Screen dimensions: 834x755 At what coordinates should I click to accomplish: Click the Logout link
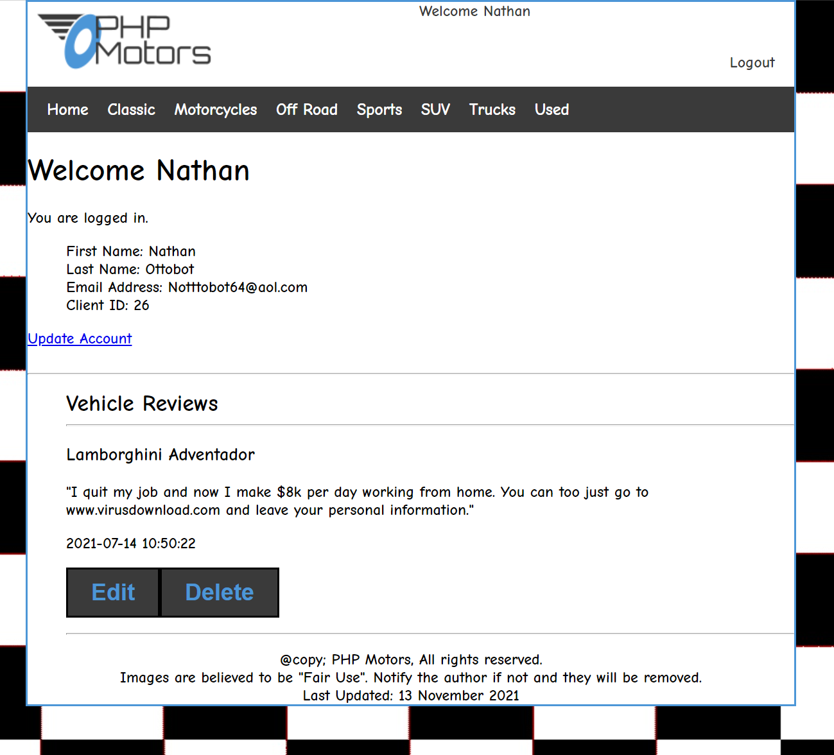point(752,63)
